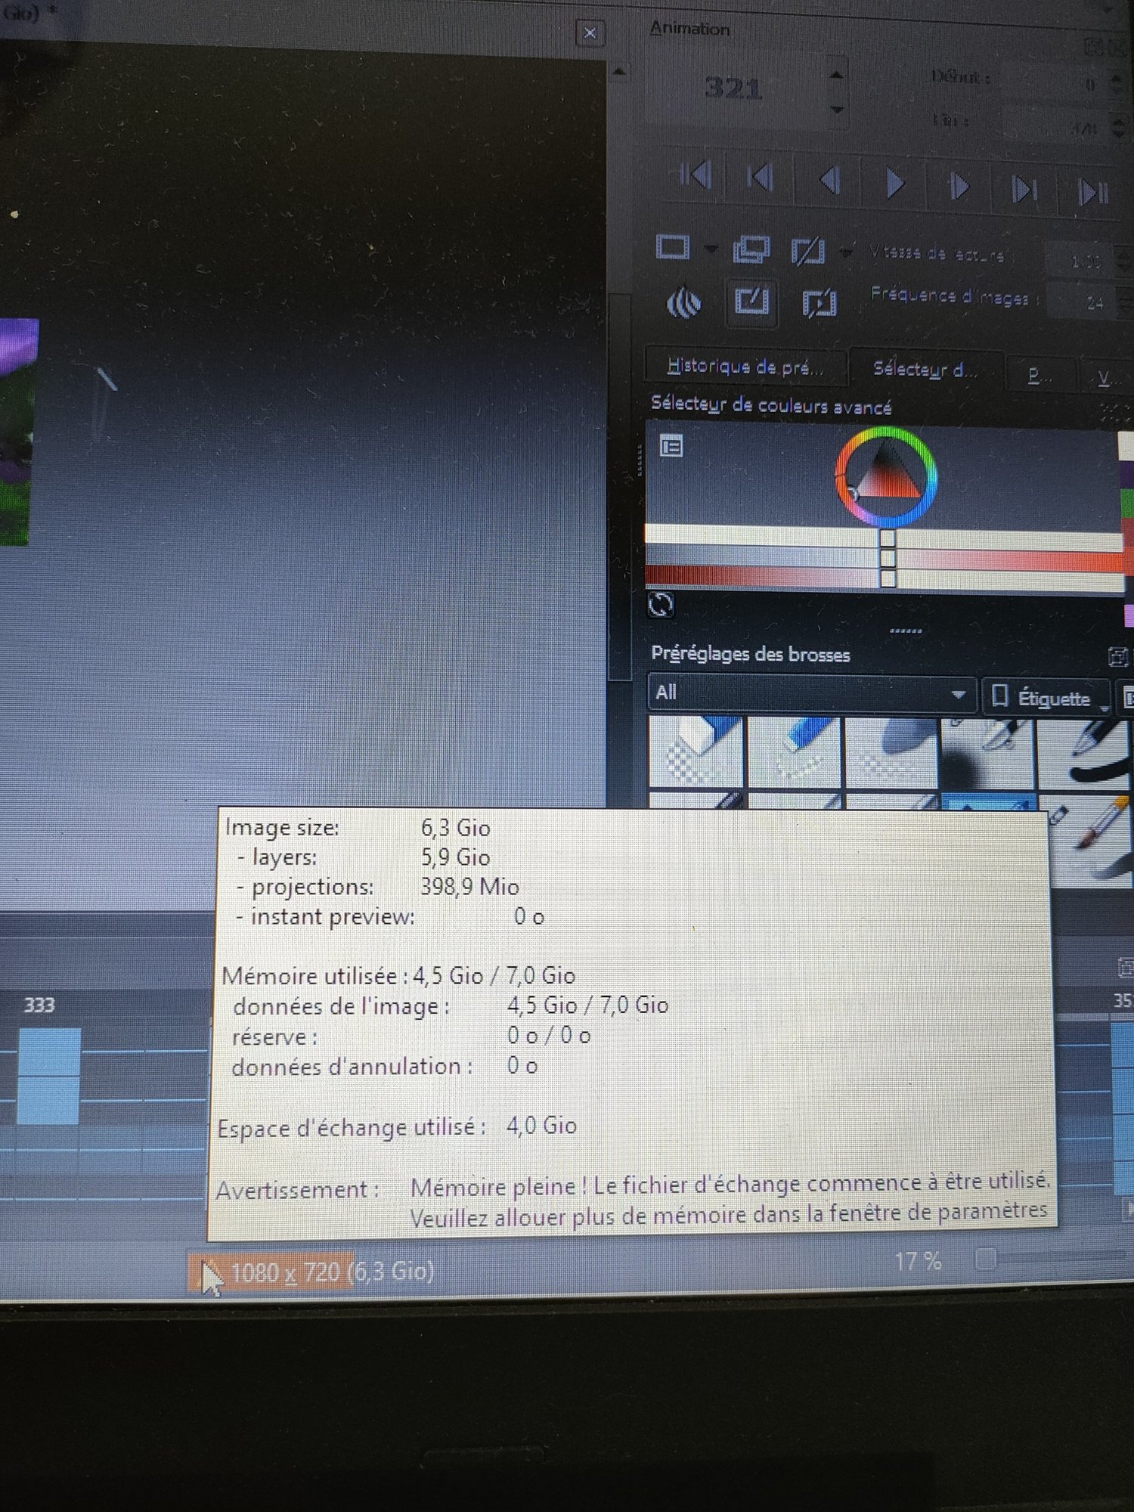Go to the previous keyframe
This screenshot has width=1134, height=1512.
click(761, 178)
